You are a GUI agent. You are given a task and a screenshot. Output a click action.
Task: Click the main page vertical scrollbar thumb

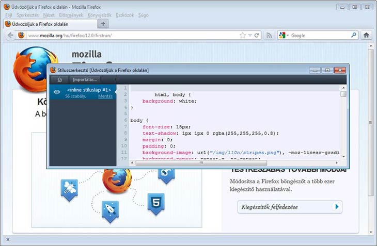click(370, 122)
